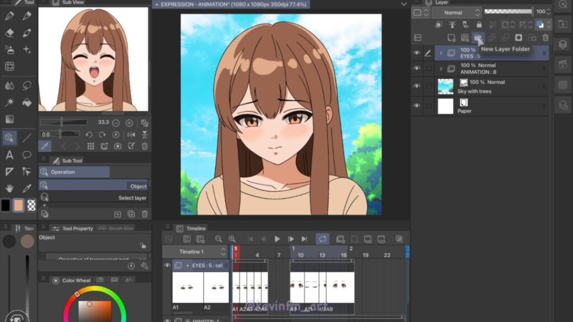
Task: Select the Text tool
Action: pyautogui.click(x=10, y=155)
